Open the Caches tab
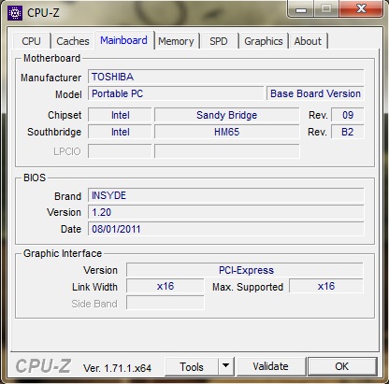Screen dimensions: 389x384 tap(73, 41)
